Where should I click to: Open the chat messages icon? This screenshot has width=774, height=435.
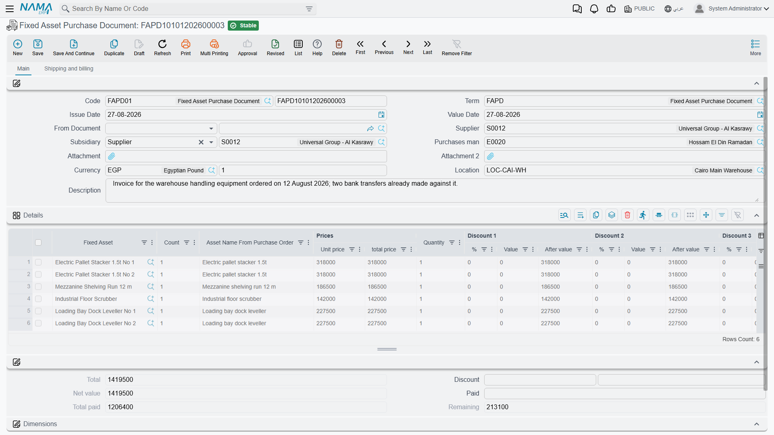pyautogui.click(x=577, y=9)
